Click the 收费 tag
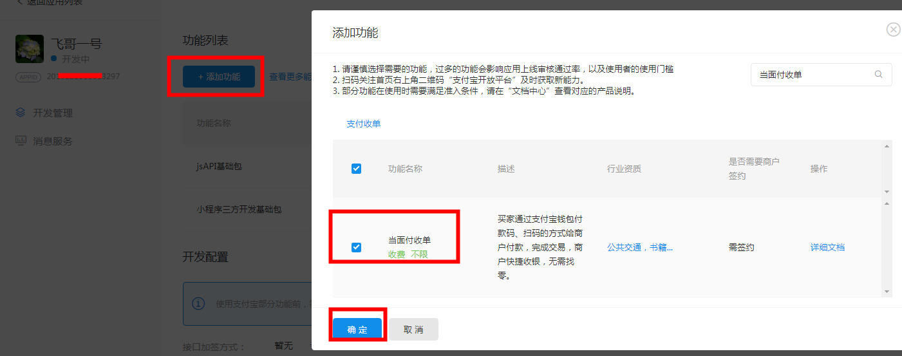902x356 pixels. [x=397, y=254]
